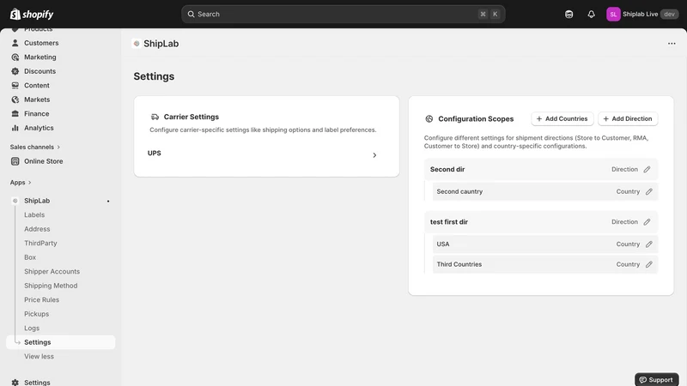Click the search magnifier icon

click(x=191, y=14)
